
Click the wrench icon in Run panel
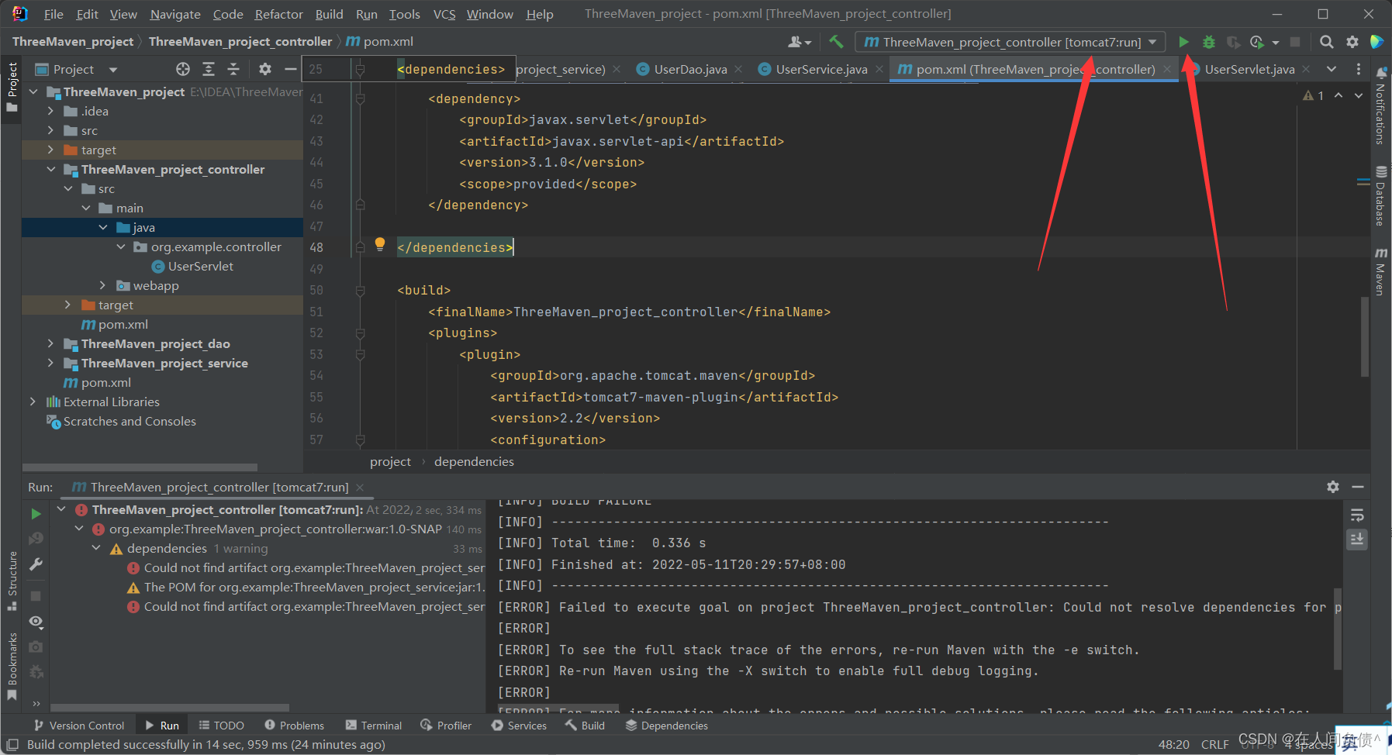(x=36, y=564)
